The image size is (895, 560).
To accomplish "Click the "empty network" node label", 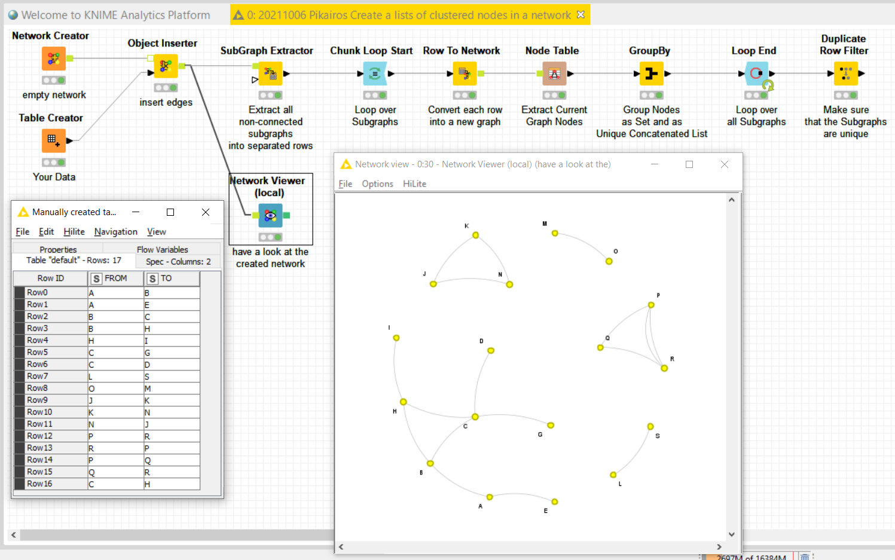I will pyautogui.click(x=54, y=95).
